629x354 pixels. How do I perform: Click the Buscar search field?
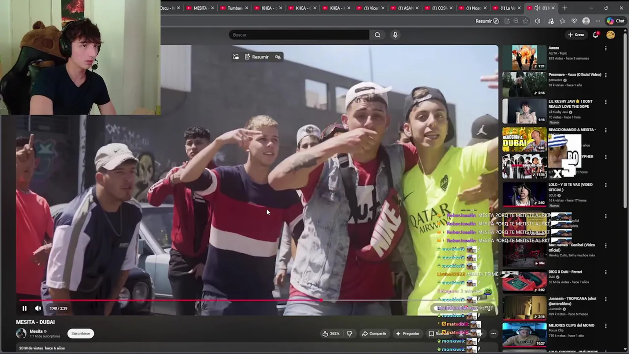click(x=299, y=35)
